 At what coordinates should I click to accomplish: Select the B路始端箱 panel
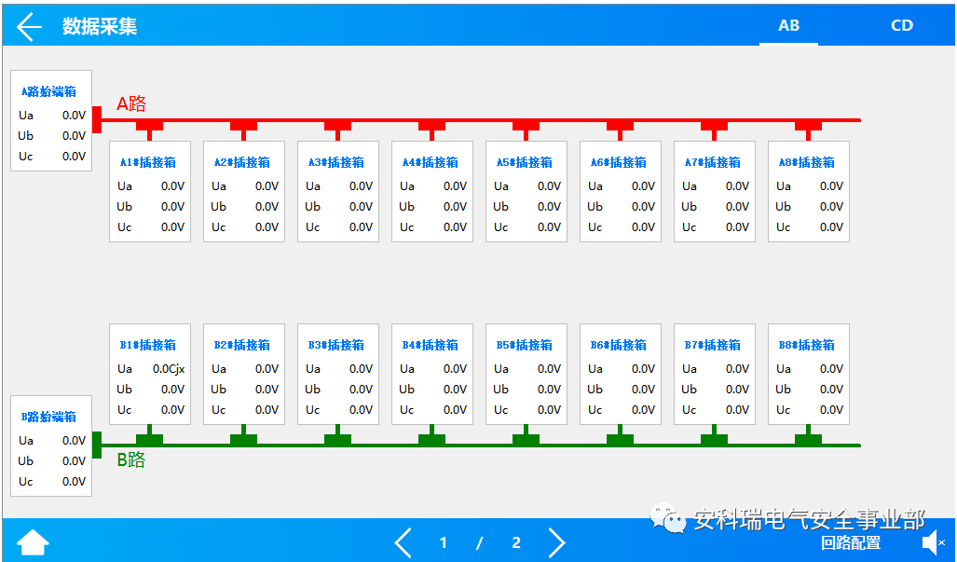(51, 446)
